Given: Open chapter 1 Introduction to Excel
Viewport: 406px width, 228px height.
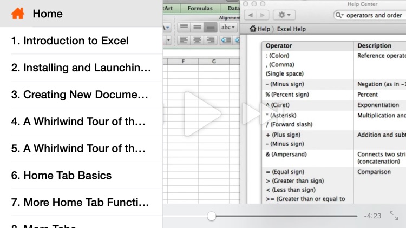Looking at the screenshot, I should point(81,41).
